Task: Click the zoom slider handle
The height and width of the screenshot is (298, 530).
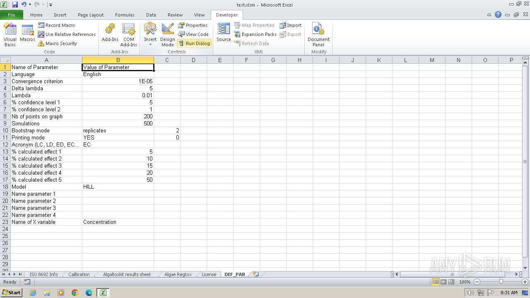Action: coord(501,282)
